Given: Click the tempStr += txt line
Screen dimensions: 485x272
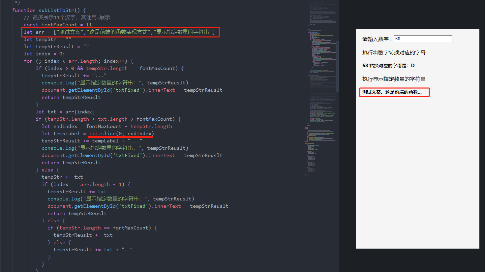Looking at the screenshot, I should tap(62, 177).
